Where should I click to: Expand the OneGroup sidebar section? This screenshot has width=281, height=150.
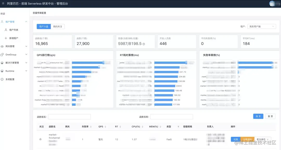26,55
